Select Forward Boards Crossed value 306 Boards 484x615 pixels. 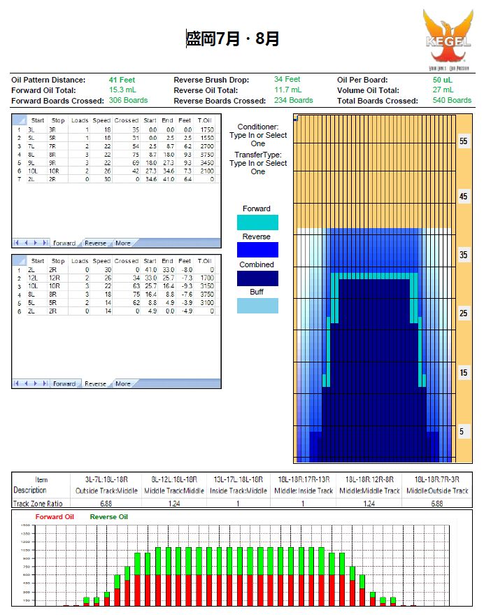click(128, 100)
